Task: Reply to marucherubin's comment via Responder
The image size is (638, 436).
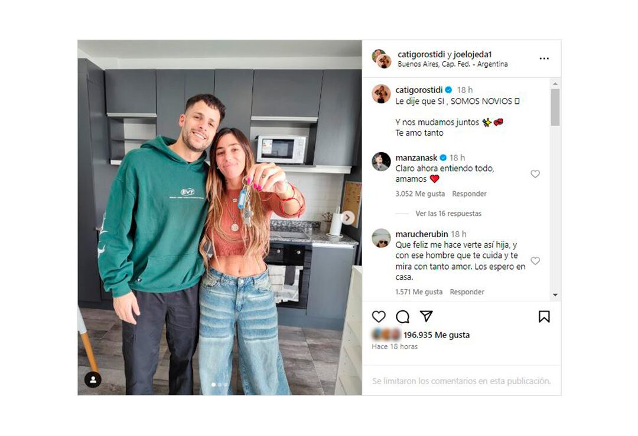Action: click(x=467, y=292)
